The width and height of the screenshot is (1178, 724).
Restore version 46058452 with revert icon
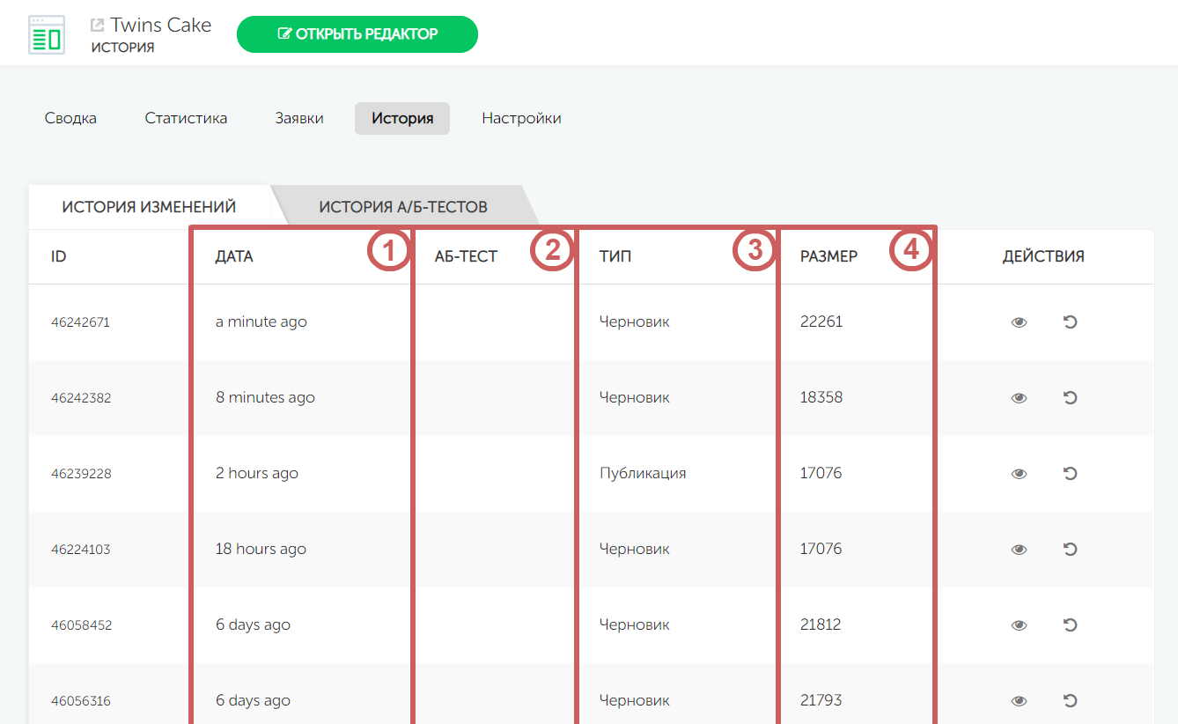click(x=1070, y=625)
